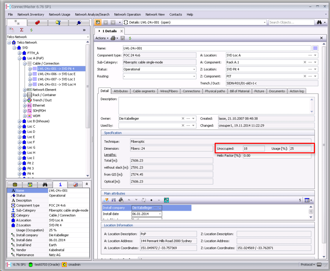Click the orange home view icon in top toolbar
The height and width of the screenshot is (271, 330).
(98, 22)
